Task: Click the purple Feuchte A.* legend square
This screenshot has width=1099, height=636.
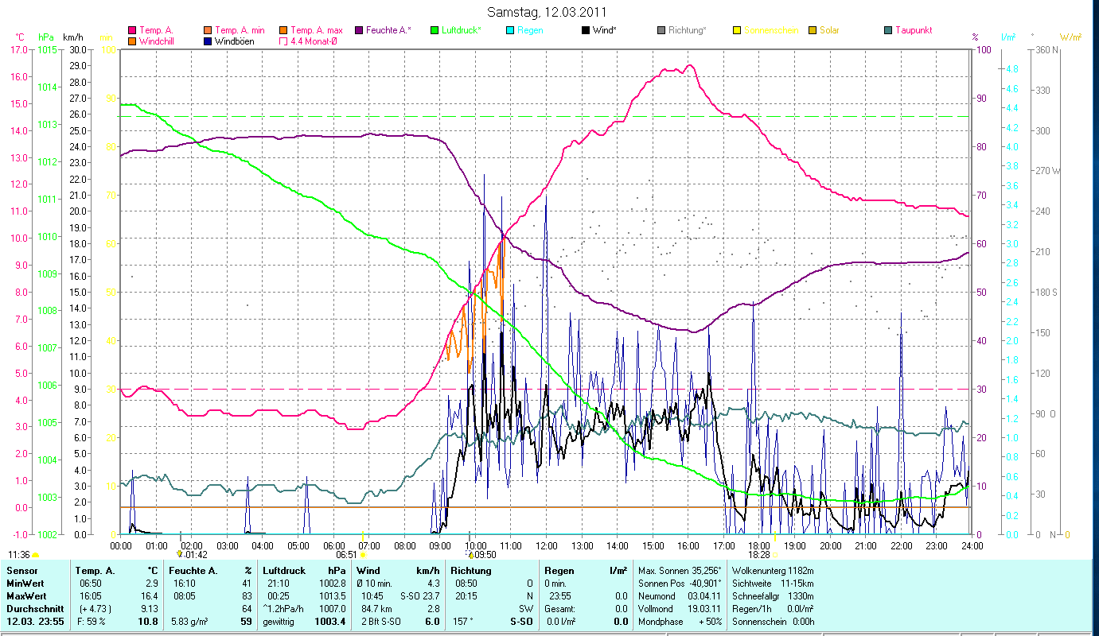Action: click(x=358, y=30)
